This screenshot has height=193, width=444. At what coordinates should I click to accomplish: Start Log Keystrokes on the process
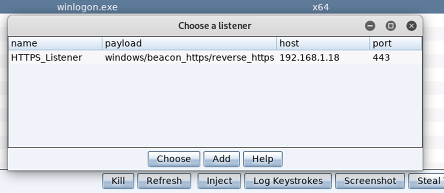288,181
